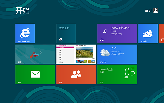The height and width of the screenshot is (103, 164).
Task: Click the landscape photo in settings tile
Action: point(85,52)
